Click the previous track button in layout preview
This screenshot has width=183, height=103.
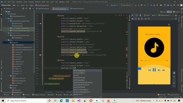(x=149, y=70)
